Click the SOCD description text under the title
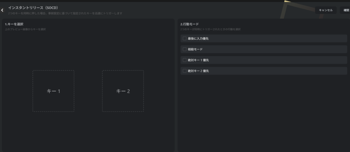This screenshot has width=350, height=152. (x=65, y=13)
